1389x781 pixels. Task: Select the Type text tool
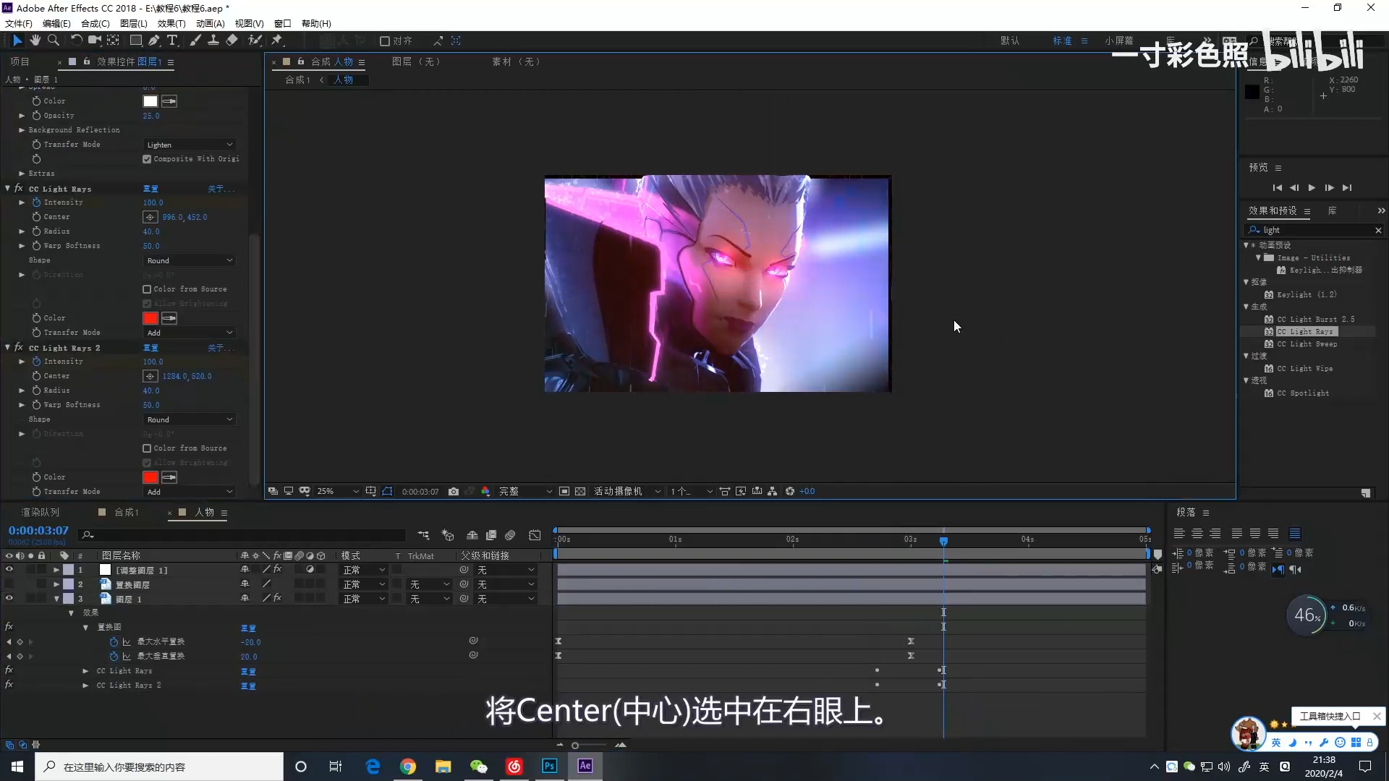click(172, 40)
